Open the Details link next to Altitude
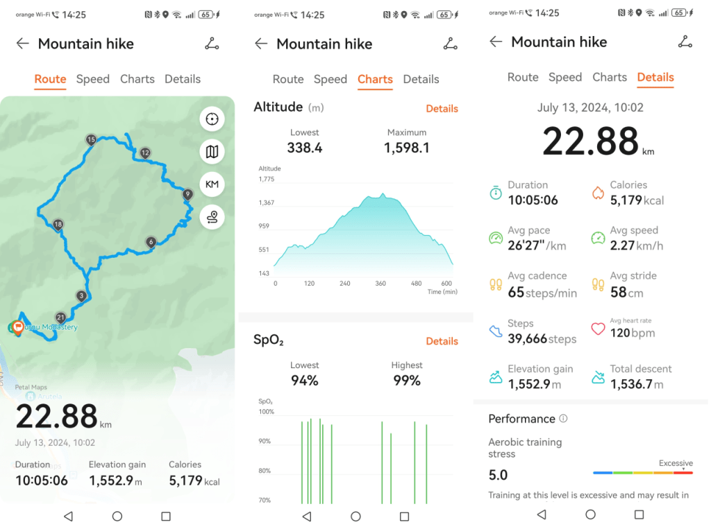The width and height of the screenshot is (711, 529). tap(442, 108)
